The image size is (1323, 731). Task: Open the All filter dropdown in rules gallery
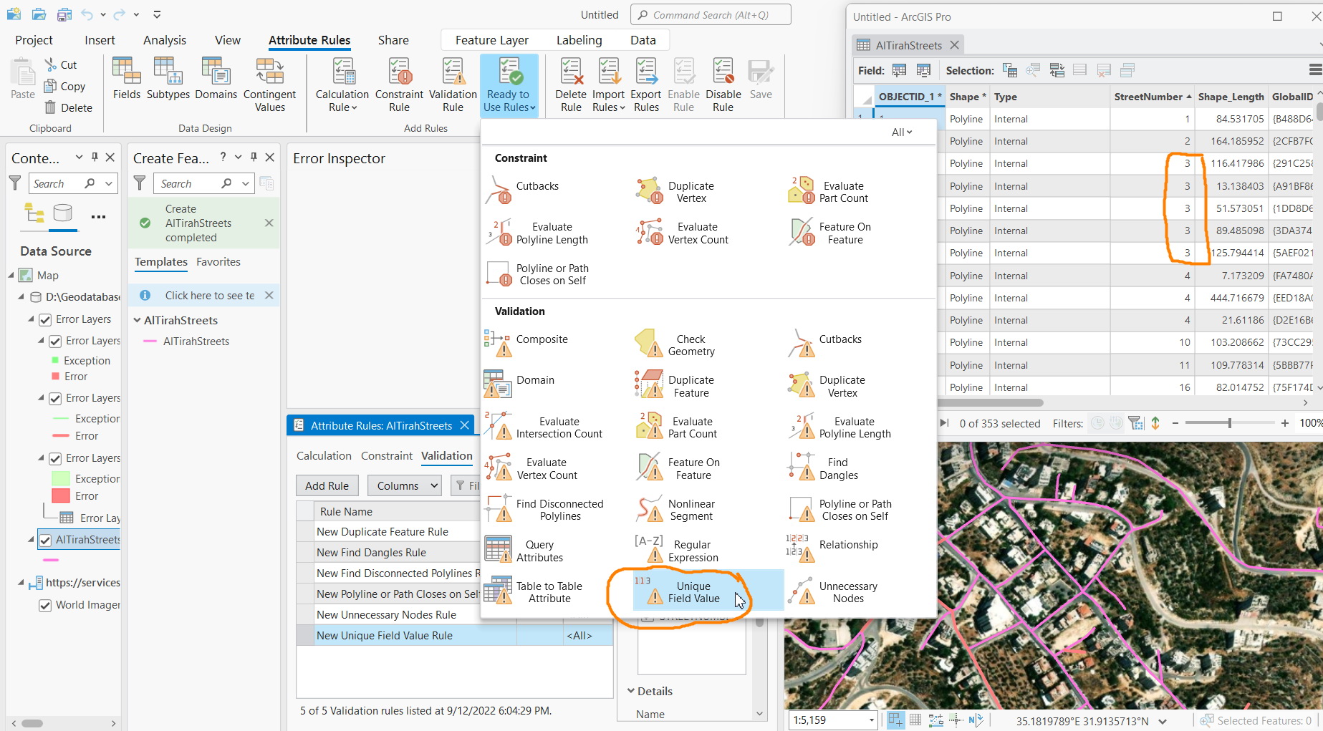tap(902, 132)
